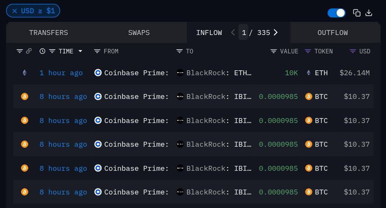The image size is (386, 208).
Task: Go to the previous page arrow
Action: pyautogui.click(x=233, y=32)
